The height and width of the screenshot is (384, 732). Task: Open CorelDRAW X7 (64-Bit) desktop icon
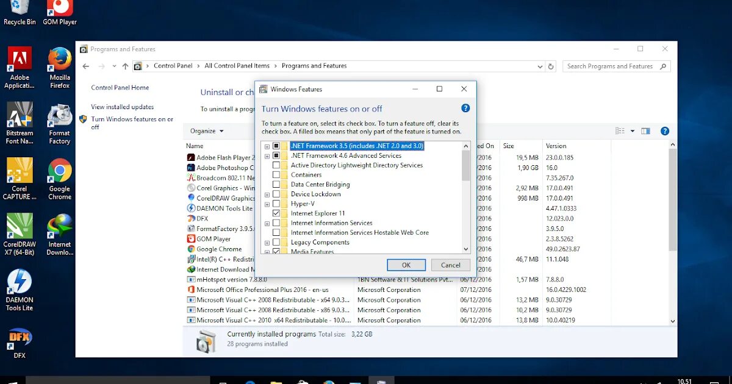[x=20, y=235]
